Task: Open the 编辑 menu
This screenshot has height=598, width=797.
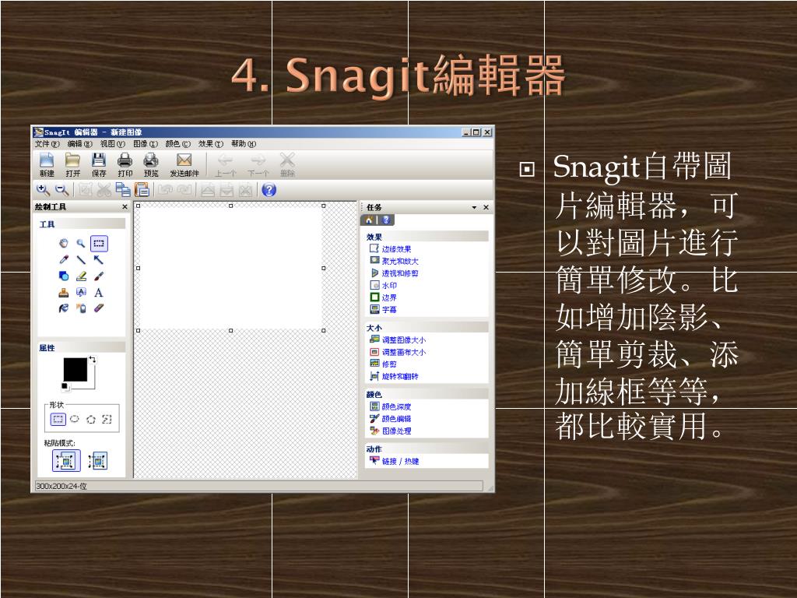Action: click(x=80, y=144)
